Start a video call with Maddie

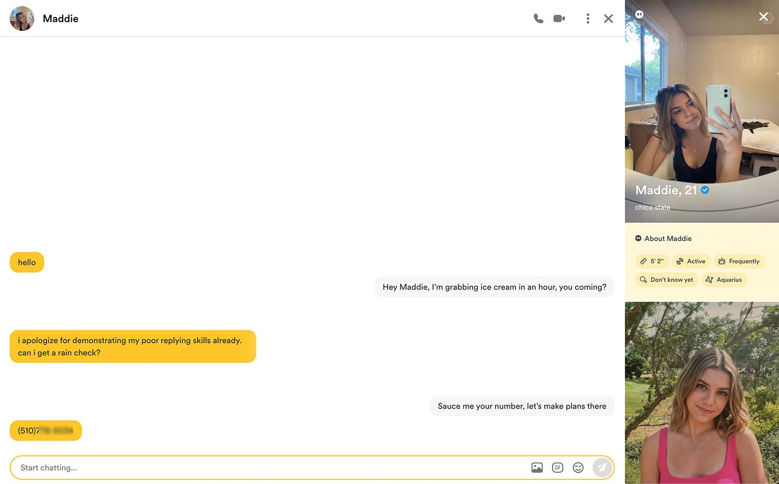(559, 18)
